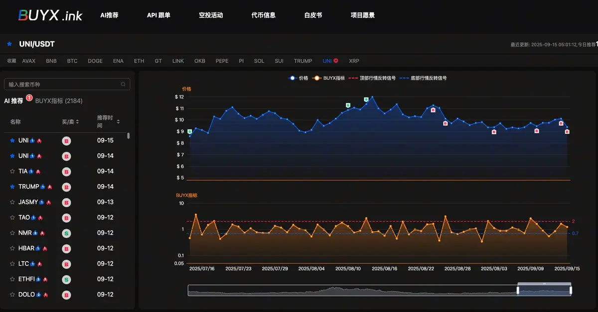Unfavorite the UNI 09-15 row star
Screen dimensions: 598x312
coord(12,141)
